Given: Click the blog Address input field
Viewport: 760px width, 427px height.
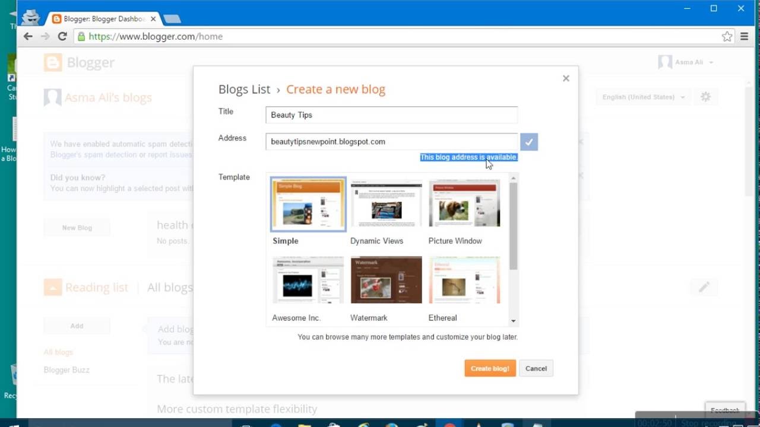Looking at the screenshot, I should pos(392,142).
